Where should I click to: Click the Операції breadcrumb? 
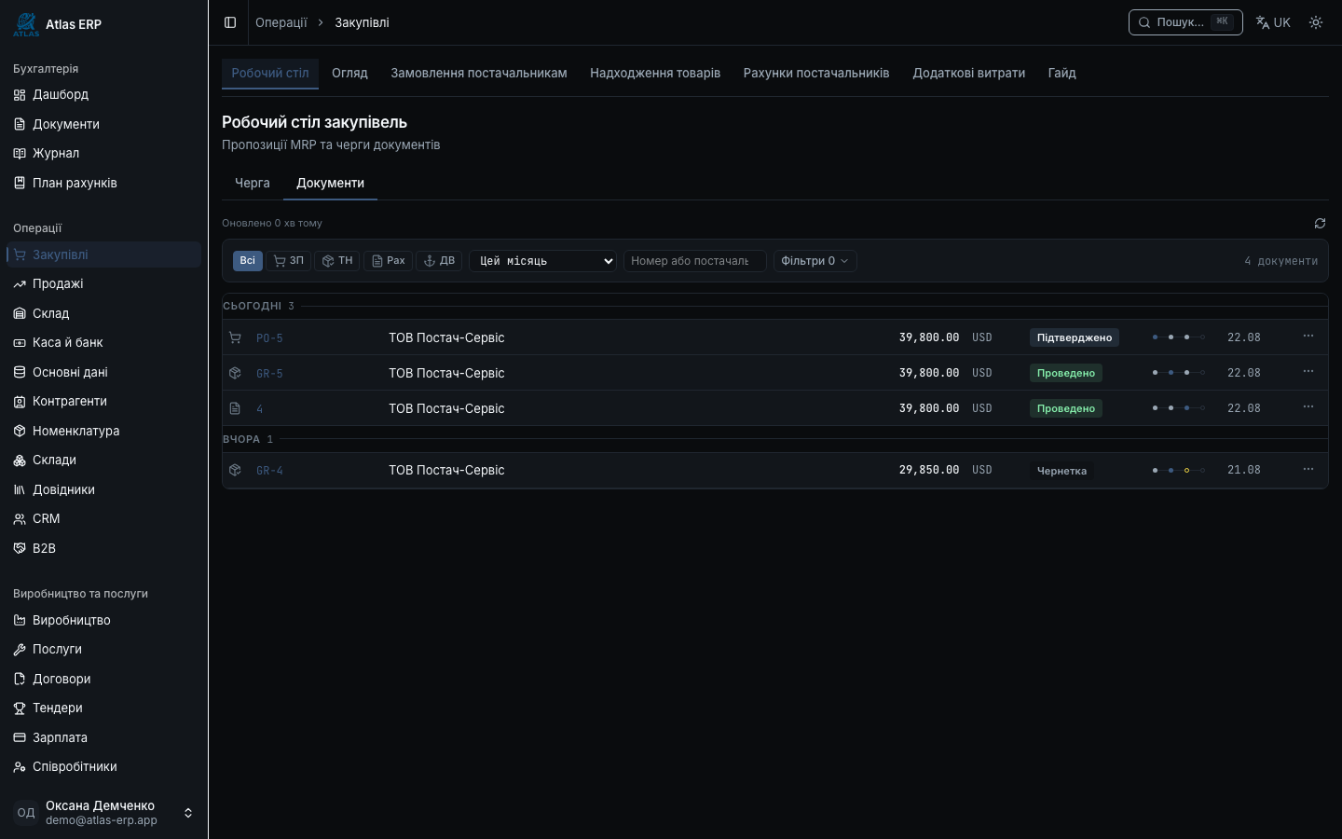tap(281, 22)
